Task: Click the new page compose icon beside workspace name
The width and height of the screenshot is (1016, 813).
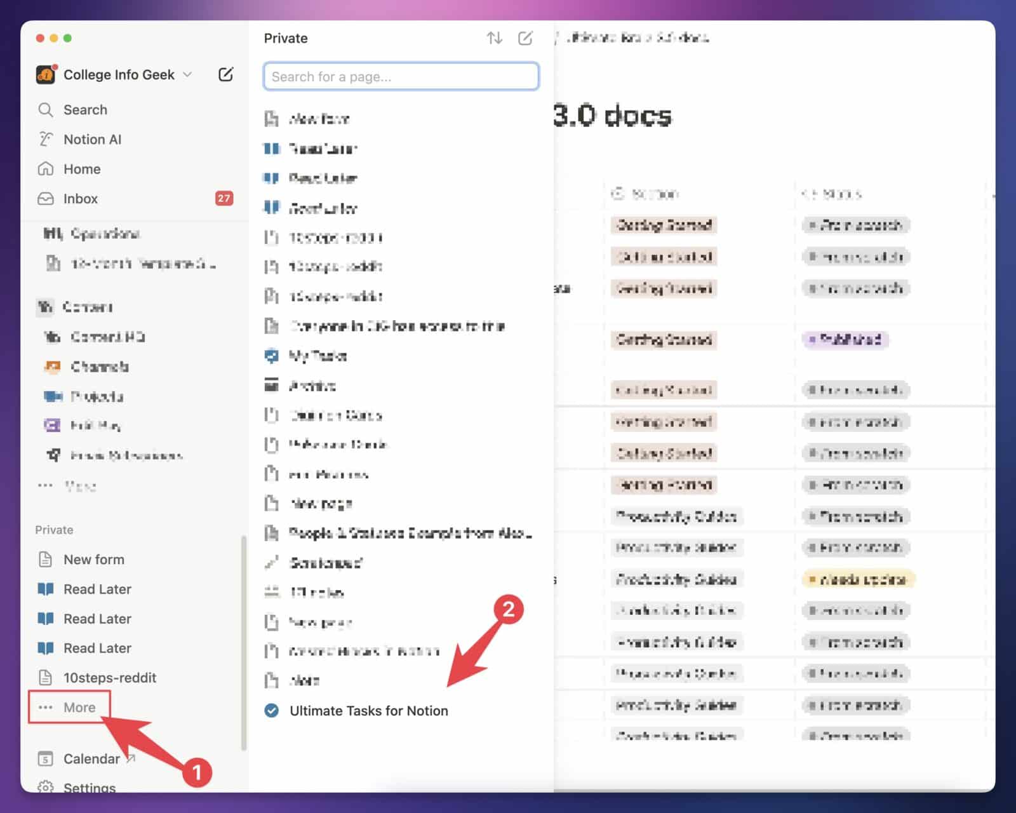Action: click(225, 74)
